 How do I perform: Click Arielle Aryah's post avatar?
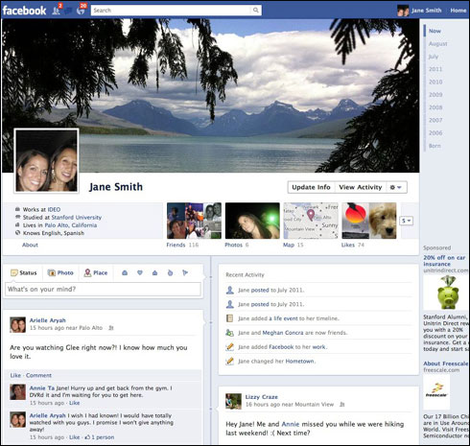pyautogui.click(x=17, y=325)
